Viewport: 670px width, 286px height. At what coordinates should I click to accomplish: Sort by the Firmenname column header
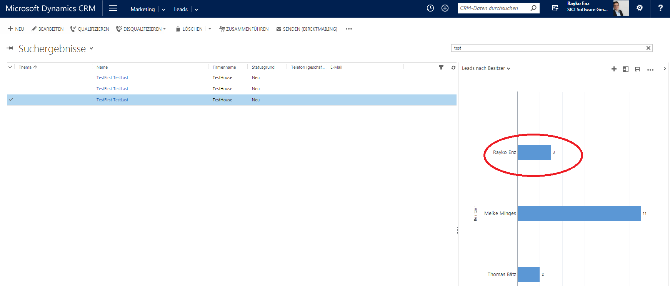(224, 67)
